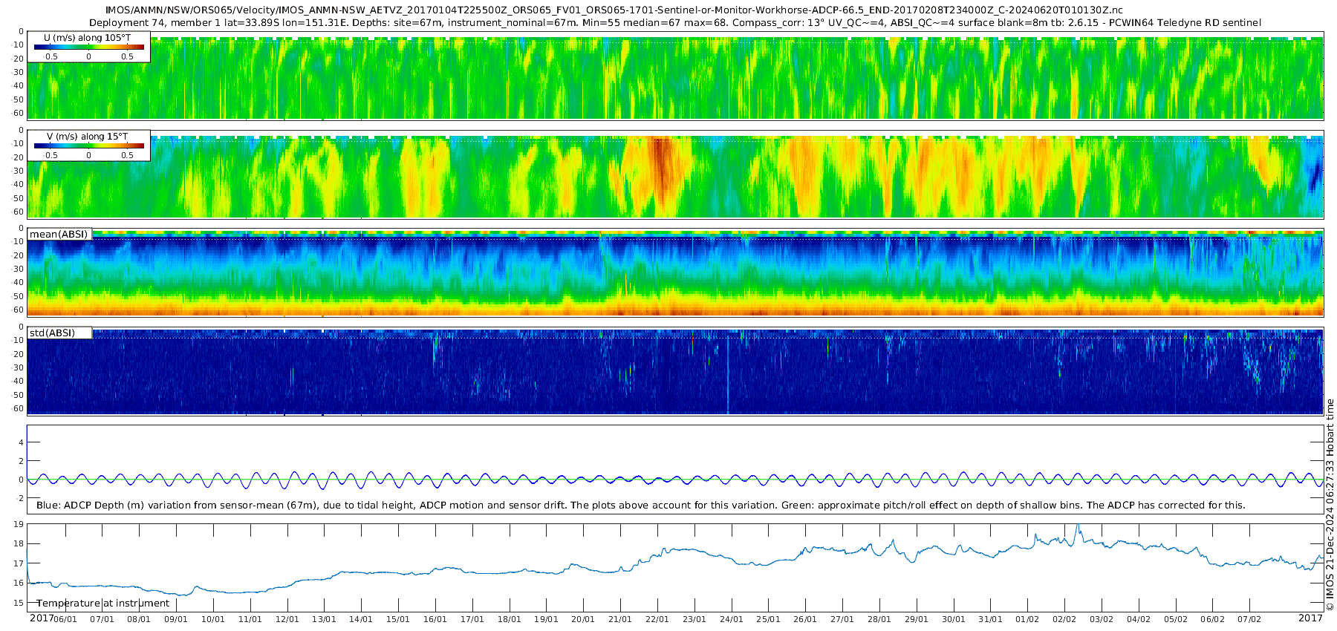Click the U velocity colorbar gradient
The height and width of the screenshot is (631, 1337).
click(x=89, y=47)
